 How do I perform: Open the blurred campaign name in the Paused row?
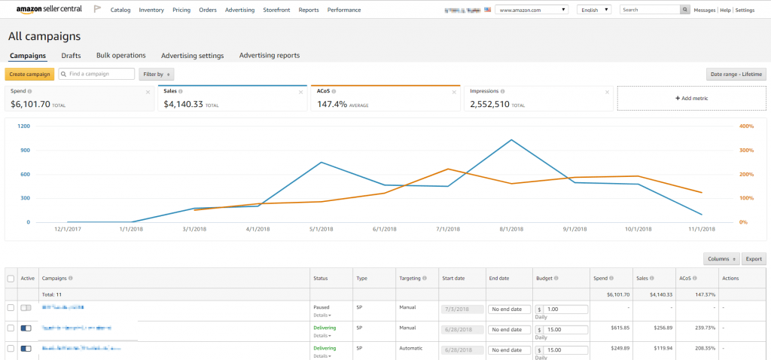[63, 307]
